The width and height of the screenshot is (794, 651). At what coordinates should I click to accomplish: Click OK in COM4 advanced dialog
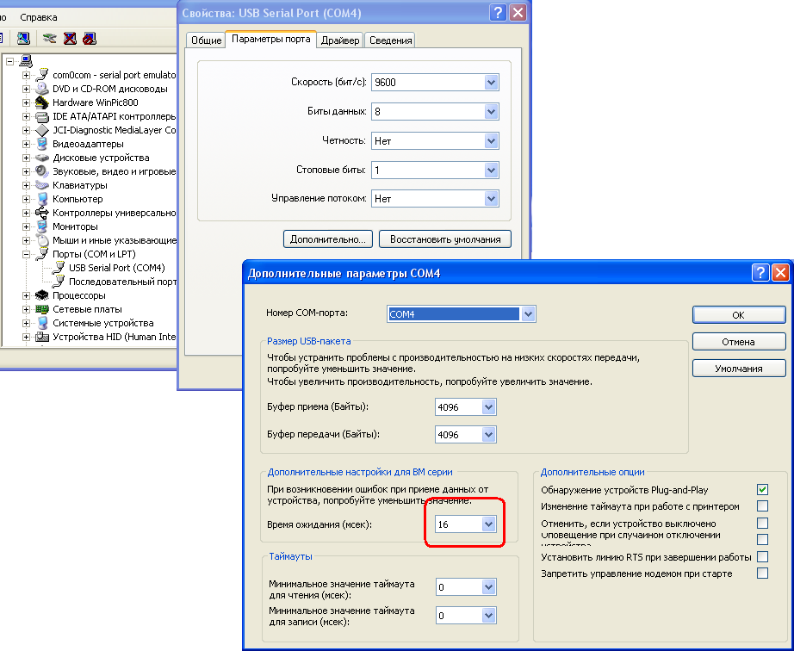pos(738,315)
